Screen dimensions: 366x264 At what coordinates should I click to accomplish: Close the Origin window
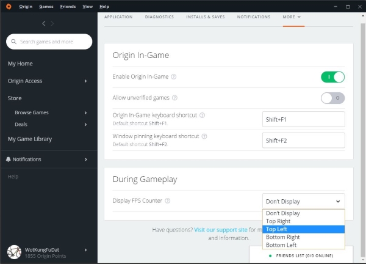360,7
